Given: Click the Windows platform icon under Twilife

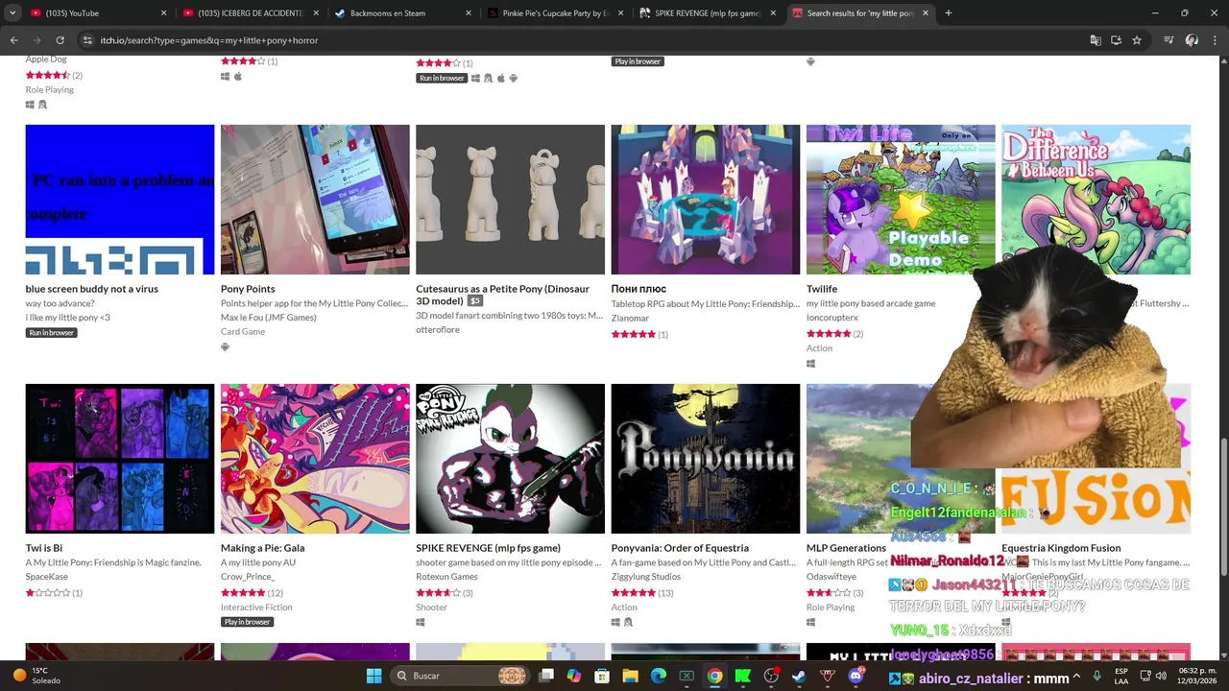Looking at the screenshot, I should [811, 364].
